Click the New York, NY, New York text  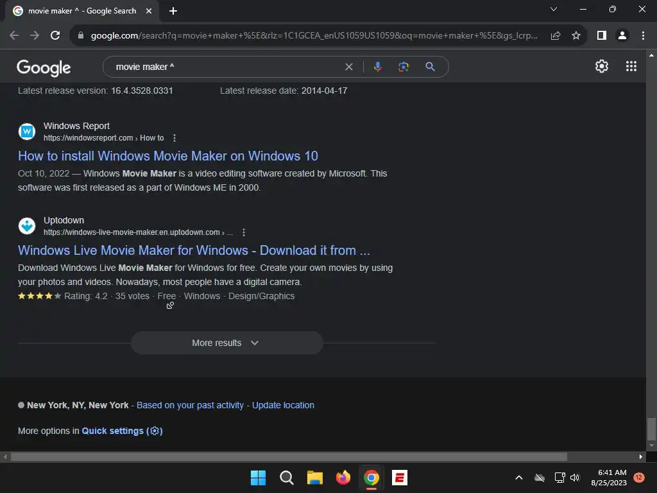78,406
